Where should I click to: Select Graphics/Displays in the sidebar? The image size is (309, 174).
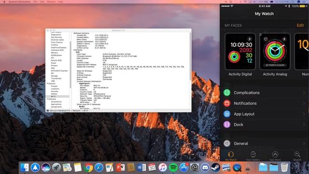tap(58, 47)
